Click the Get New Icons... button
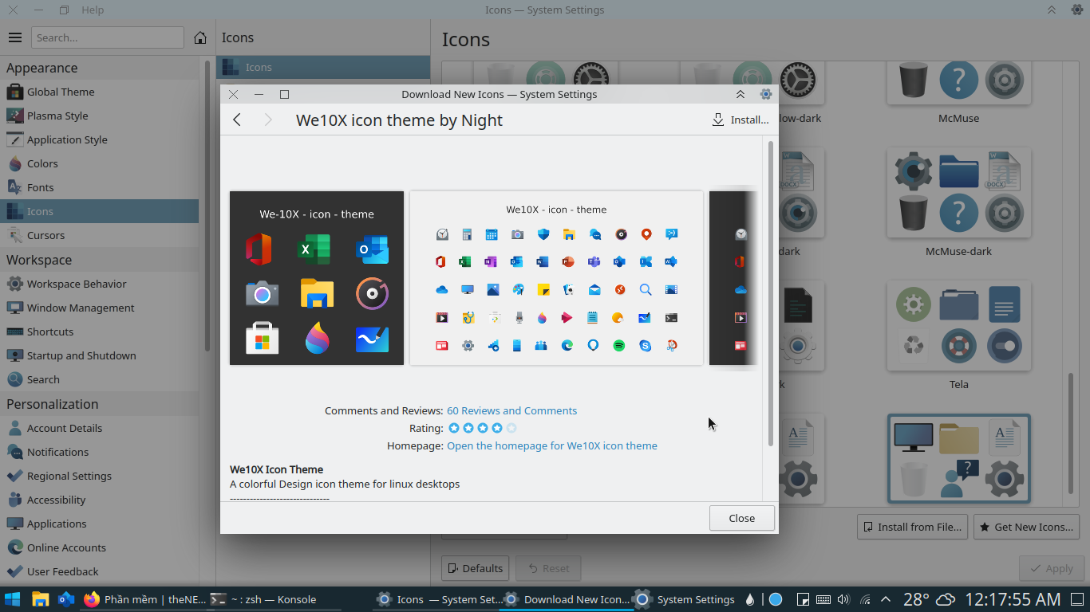 coord(1026,527)
